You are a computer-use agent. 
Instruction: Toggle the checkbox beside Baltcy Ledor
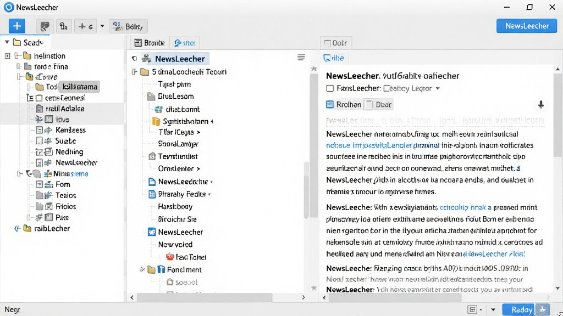[387, 88]
